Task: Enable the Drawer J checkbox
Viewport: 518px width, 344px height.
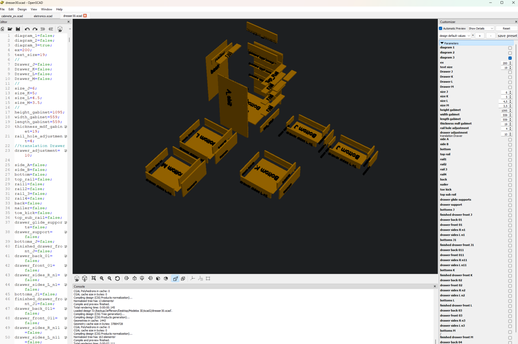Action: tap(510, 72)
